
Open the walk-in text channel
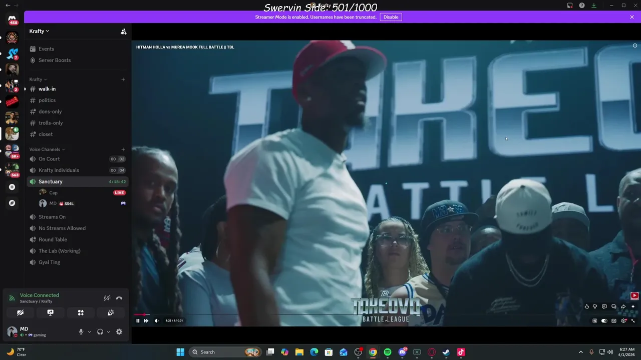click(78, 89)
